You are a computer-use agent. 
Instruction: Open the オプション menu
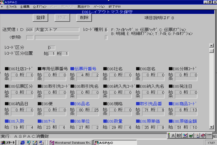40,6
